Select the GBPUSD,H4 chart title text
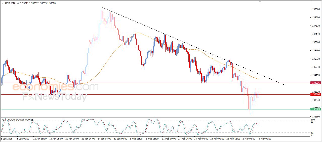The height and width of the screenshot is (142, 322). (12, 3)
